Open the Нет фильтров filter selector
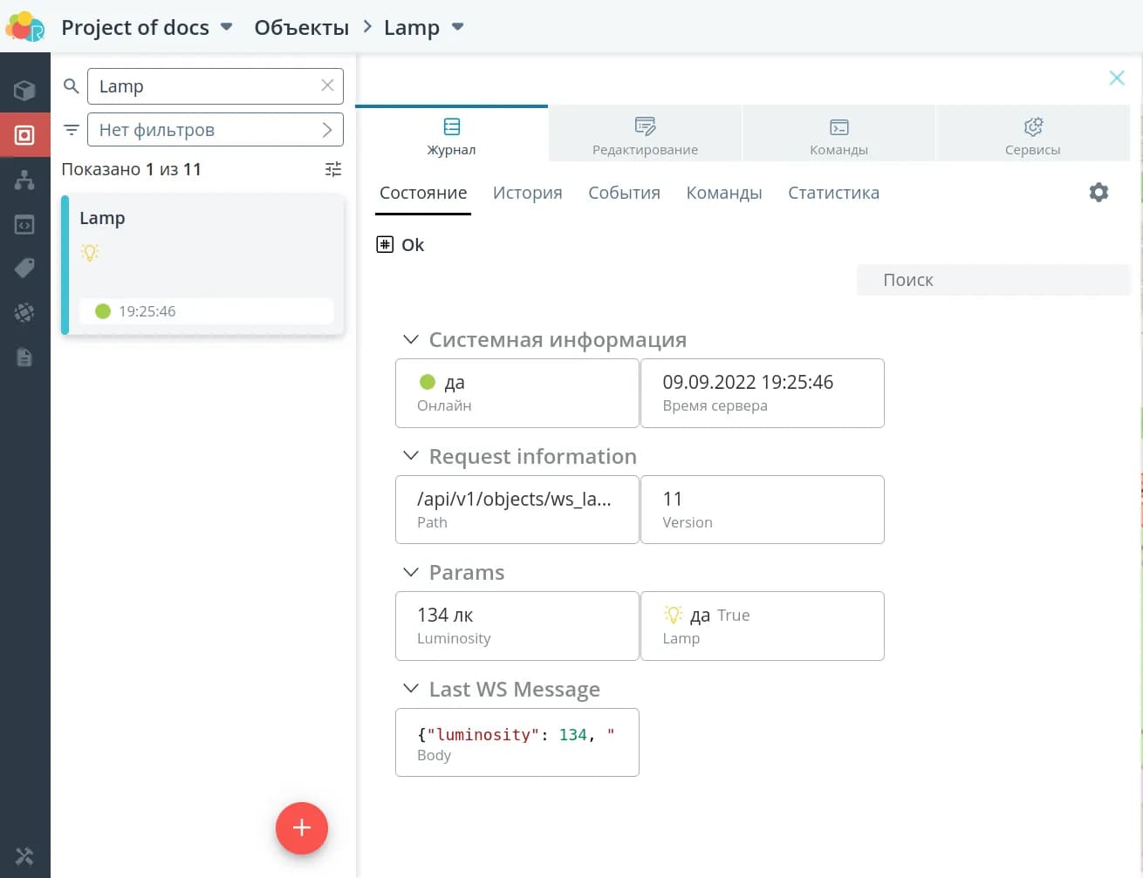Viewport: 1143px width, 878px height. [215, 130]
